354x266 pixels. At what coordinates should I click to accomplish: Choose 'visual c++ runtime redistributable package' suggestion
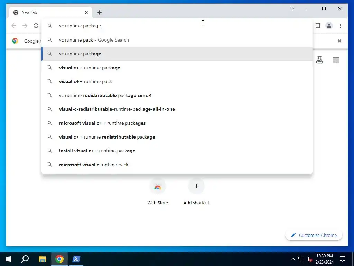click(x=177, y=137)
